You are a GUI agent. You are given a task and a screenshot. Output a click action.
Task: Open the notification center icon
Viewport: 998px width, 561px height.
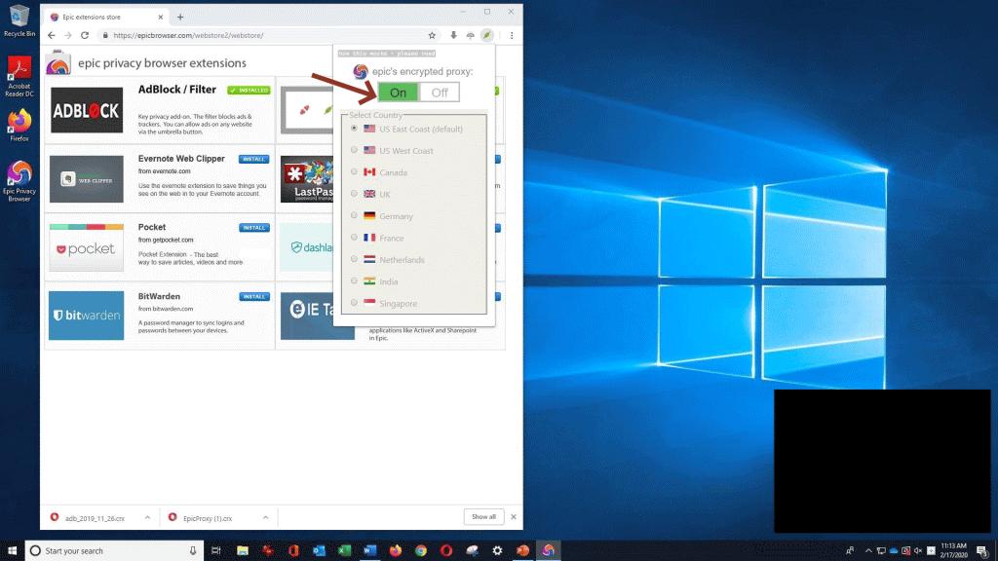(x=983, y=551)
